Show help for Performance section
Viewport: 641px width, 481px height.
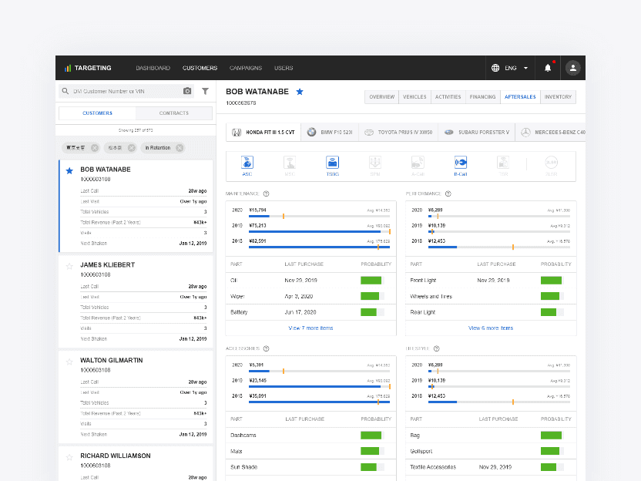pyautogui.click(x=448, y=193)
